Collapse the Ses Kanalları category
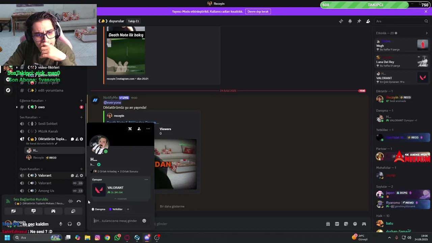Image resolution: width=432 pixels, height=243 pixels. pos(30,117)
